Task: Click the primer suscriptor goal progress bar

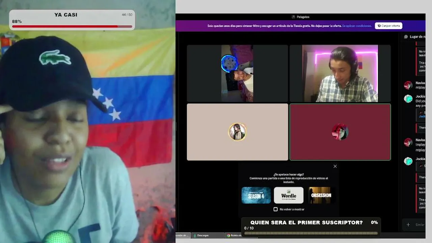Action: coord(311,233)
